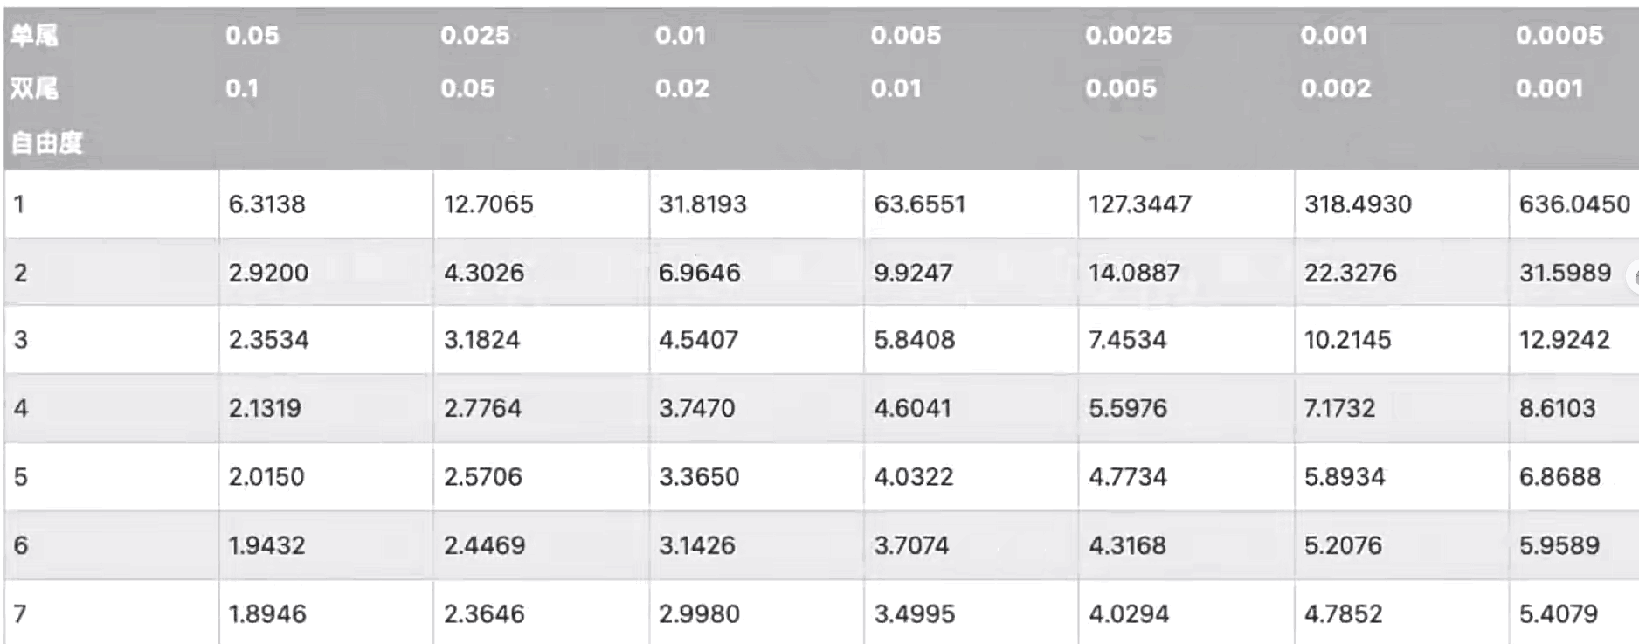This screenshot has height=644, width=1639.
Task: Click the 自由度 header label
Action: (x=46, y=142)
